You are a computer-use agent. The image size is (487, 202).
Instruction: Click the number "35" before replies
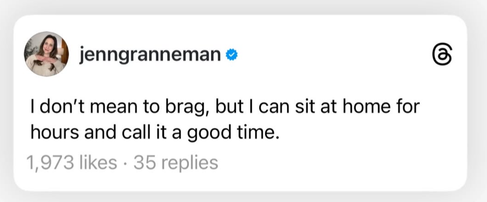[x=143, y=162]
